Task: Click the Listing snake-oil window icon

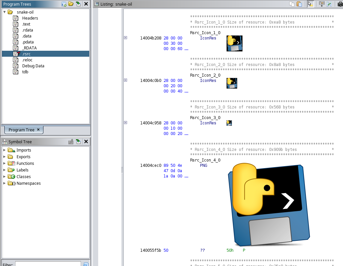Action: [x=97, y=4]
